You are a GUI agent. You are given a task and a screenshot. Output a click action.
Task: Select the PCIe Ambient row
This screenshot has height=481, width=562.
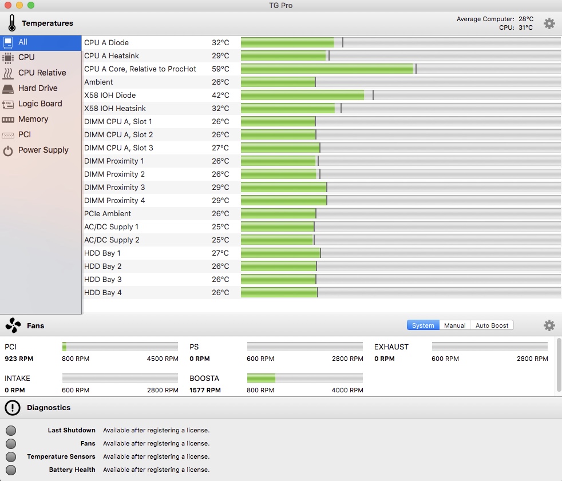[x=322, y=214]
